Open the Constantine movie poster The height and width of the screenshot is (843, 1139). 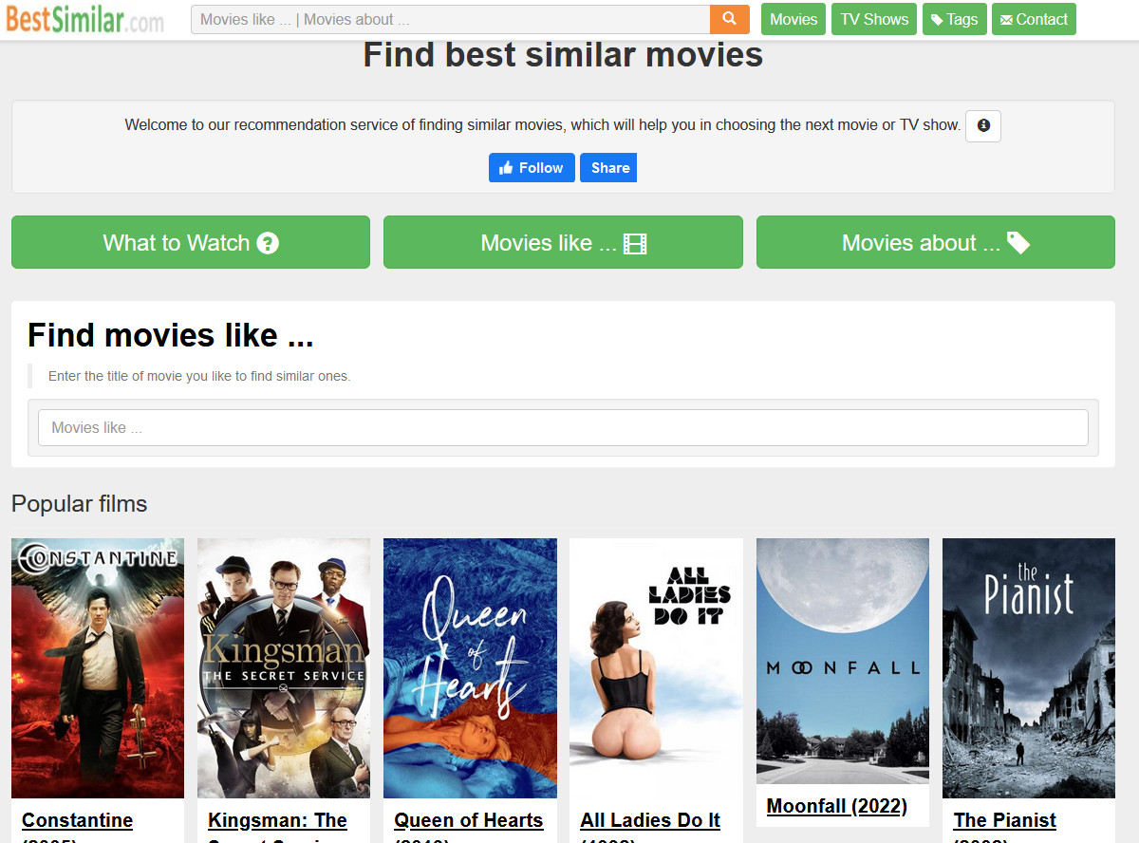click(98, 668)
